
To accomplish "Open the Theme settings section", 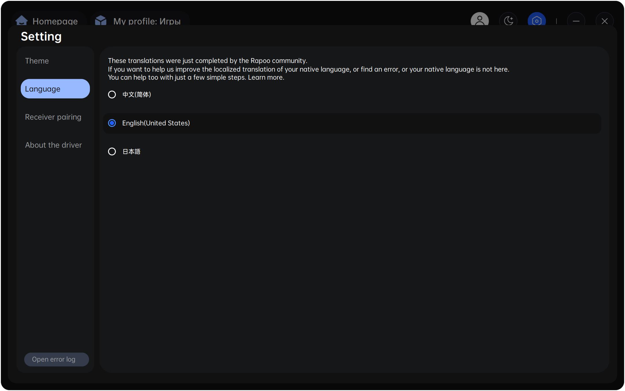I will pyautogui.click(x=37, y=61).
